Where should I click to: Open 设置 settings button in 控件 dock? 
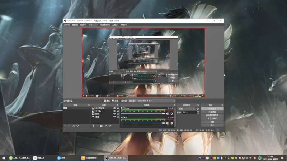point(212,122)
